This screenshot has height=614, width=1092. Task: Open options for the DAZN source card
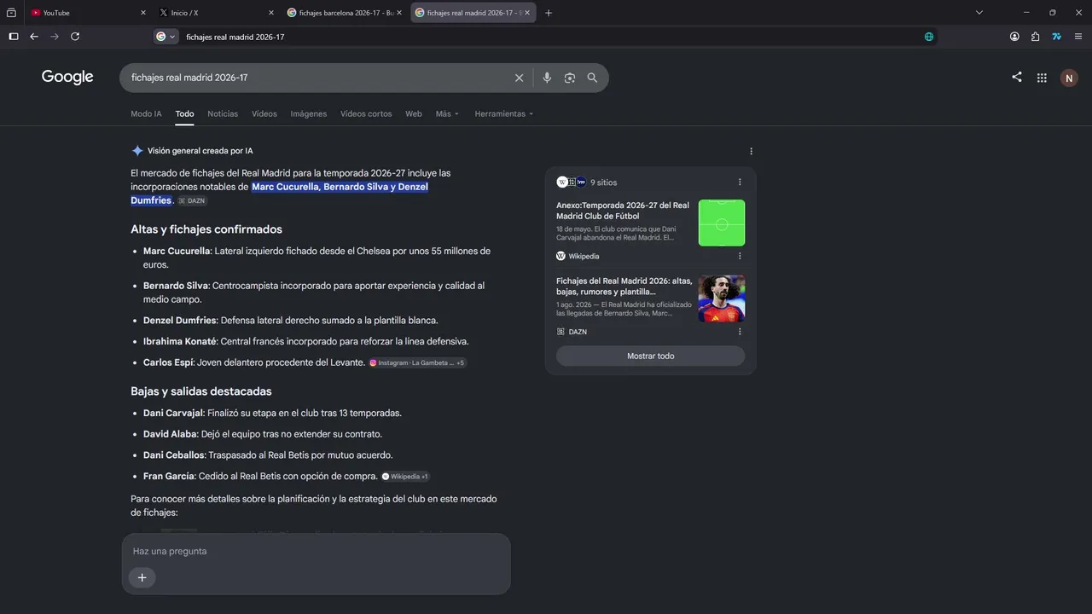[x=740, y=332]
